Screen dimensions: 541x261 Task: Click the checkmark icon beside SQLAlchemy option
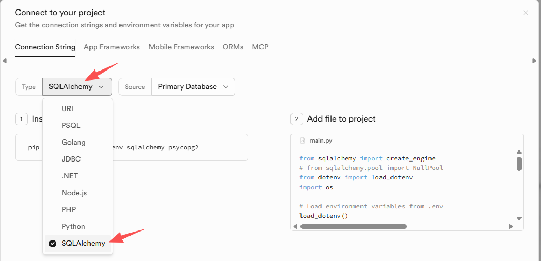coord(53,244)
